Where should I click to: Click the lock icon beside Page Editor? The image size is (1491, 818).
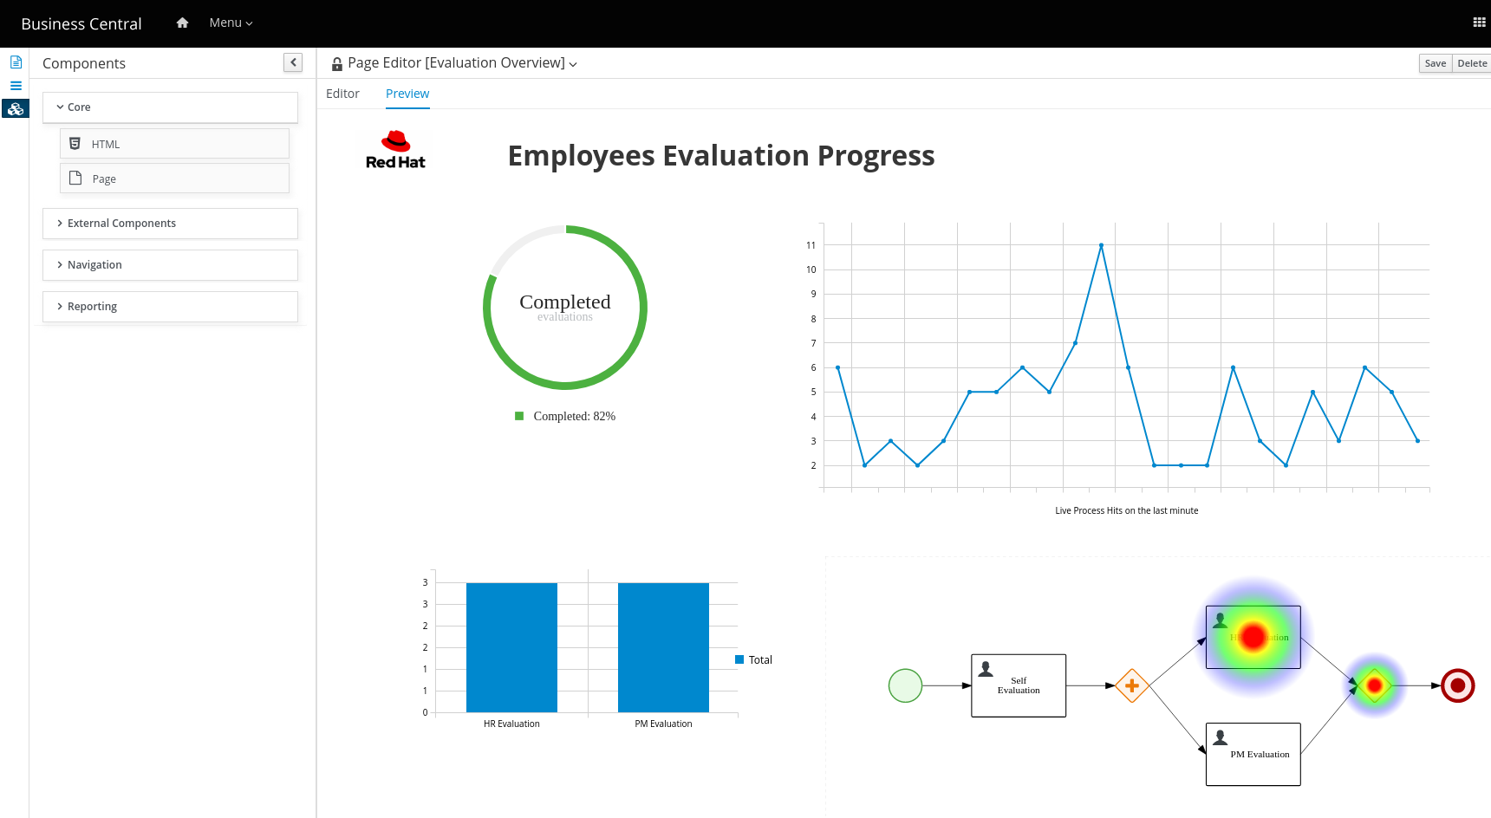(337, 64)
